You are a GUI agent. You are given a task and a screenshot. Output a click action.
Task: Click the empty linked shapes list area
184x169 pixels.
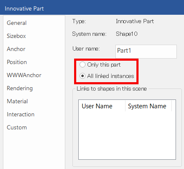[127, 135]
